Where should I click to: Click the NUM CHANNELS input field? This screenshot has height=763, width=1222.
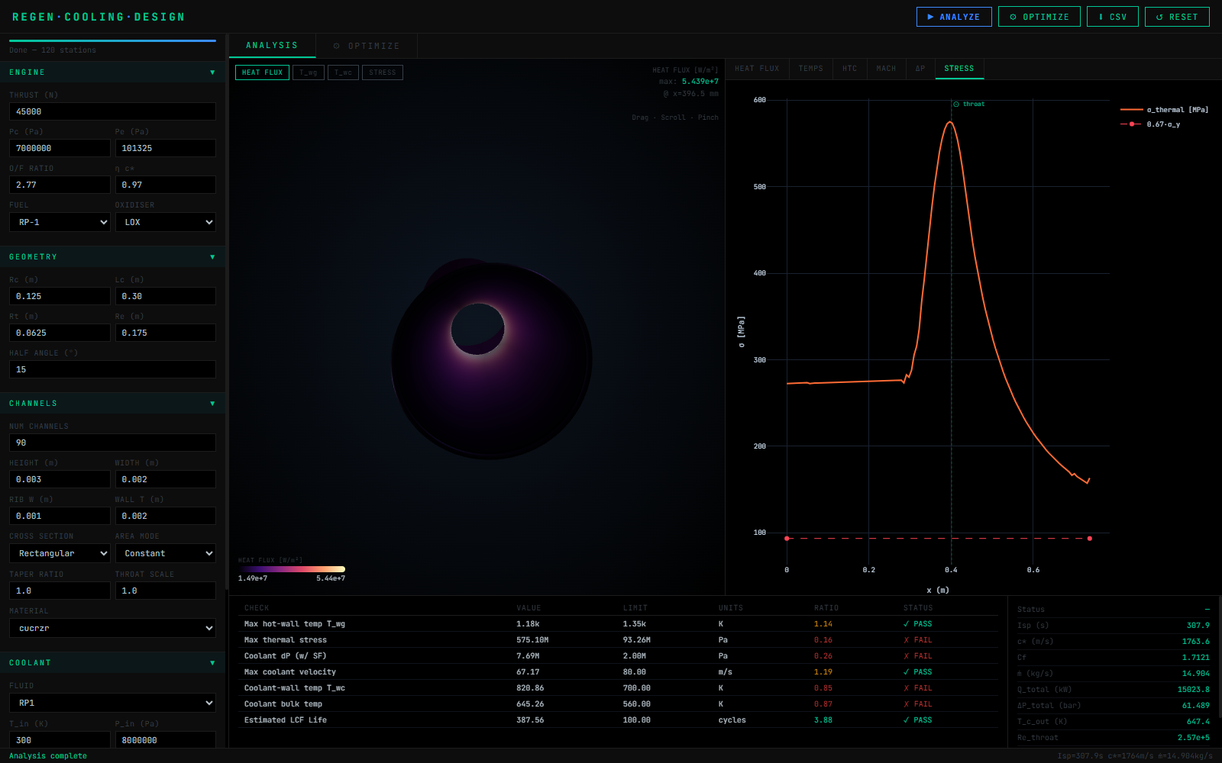click(112, 443)
